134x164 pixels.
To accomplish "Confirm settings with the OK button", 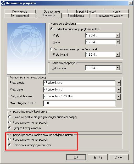I will point(76,157).
